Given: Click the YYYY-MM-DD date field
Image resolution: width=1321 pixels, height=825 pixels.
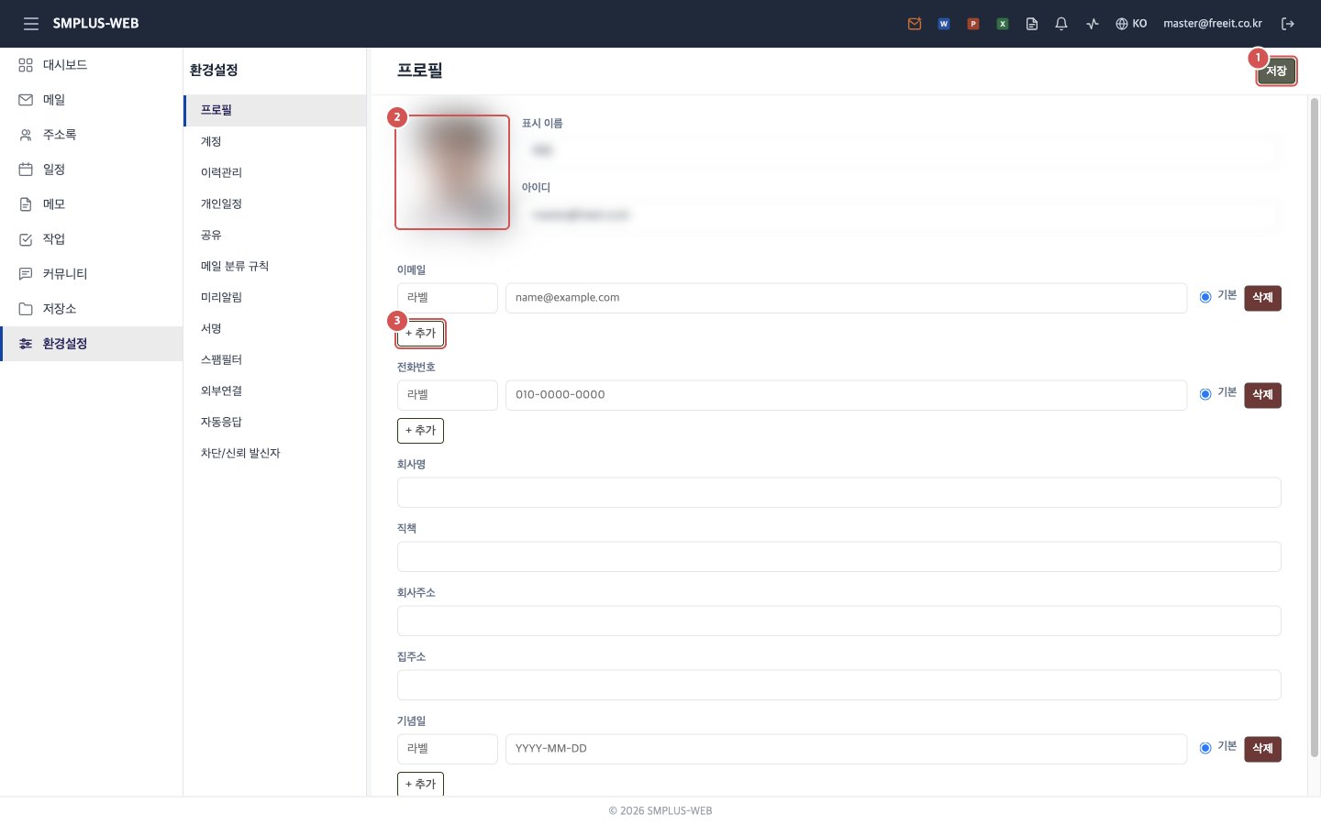Looking at the screenshot, I should [x=846, y=749].
